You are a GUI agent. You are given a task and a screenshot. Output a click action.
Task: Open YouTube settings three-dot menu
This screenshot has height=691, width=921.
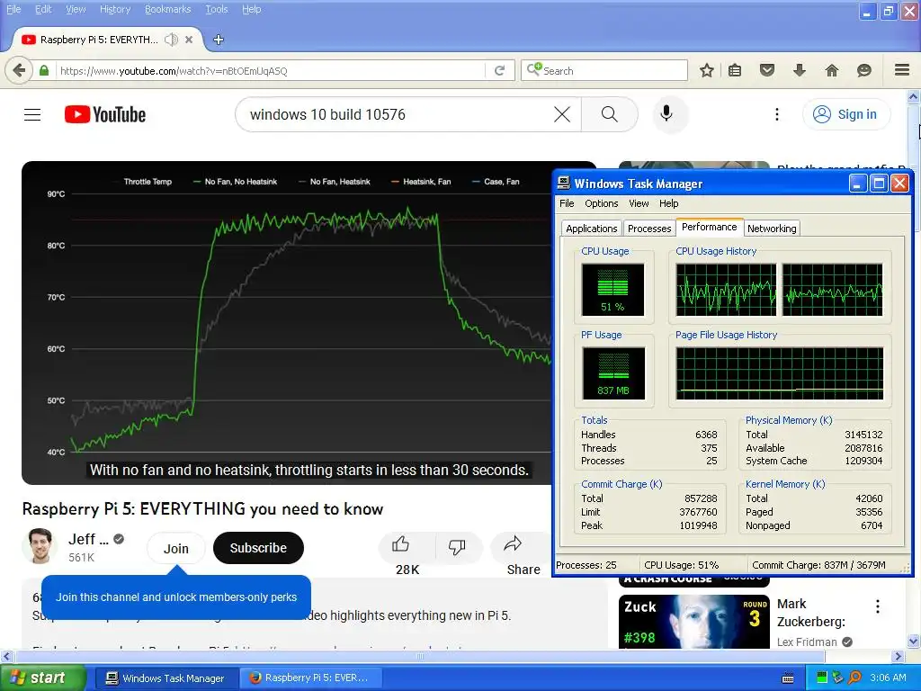tap(777, 114)
